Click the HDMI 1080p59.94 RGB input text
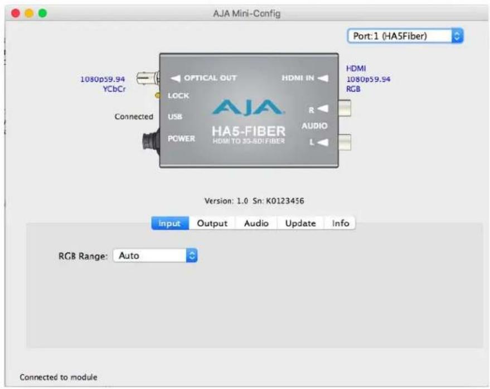This screenshot has height=389, width=490. point(368,79)
